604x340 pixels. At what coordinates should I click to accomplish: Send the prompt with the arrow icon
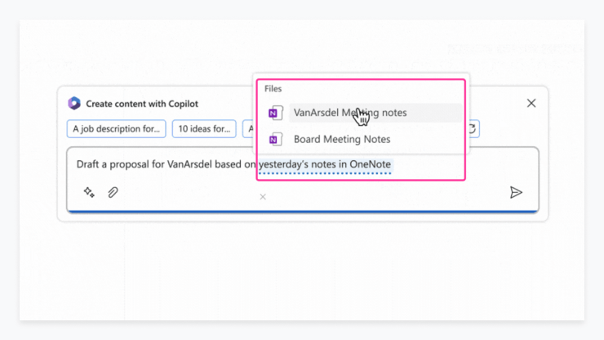click(x=516, y=192)
